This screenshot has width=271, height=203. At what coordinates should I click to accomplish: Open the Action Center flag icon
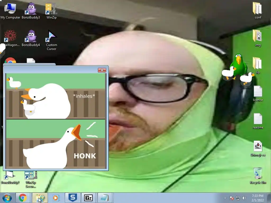click(x=232, y=198)
